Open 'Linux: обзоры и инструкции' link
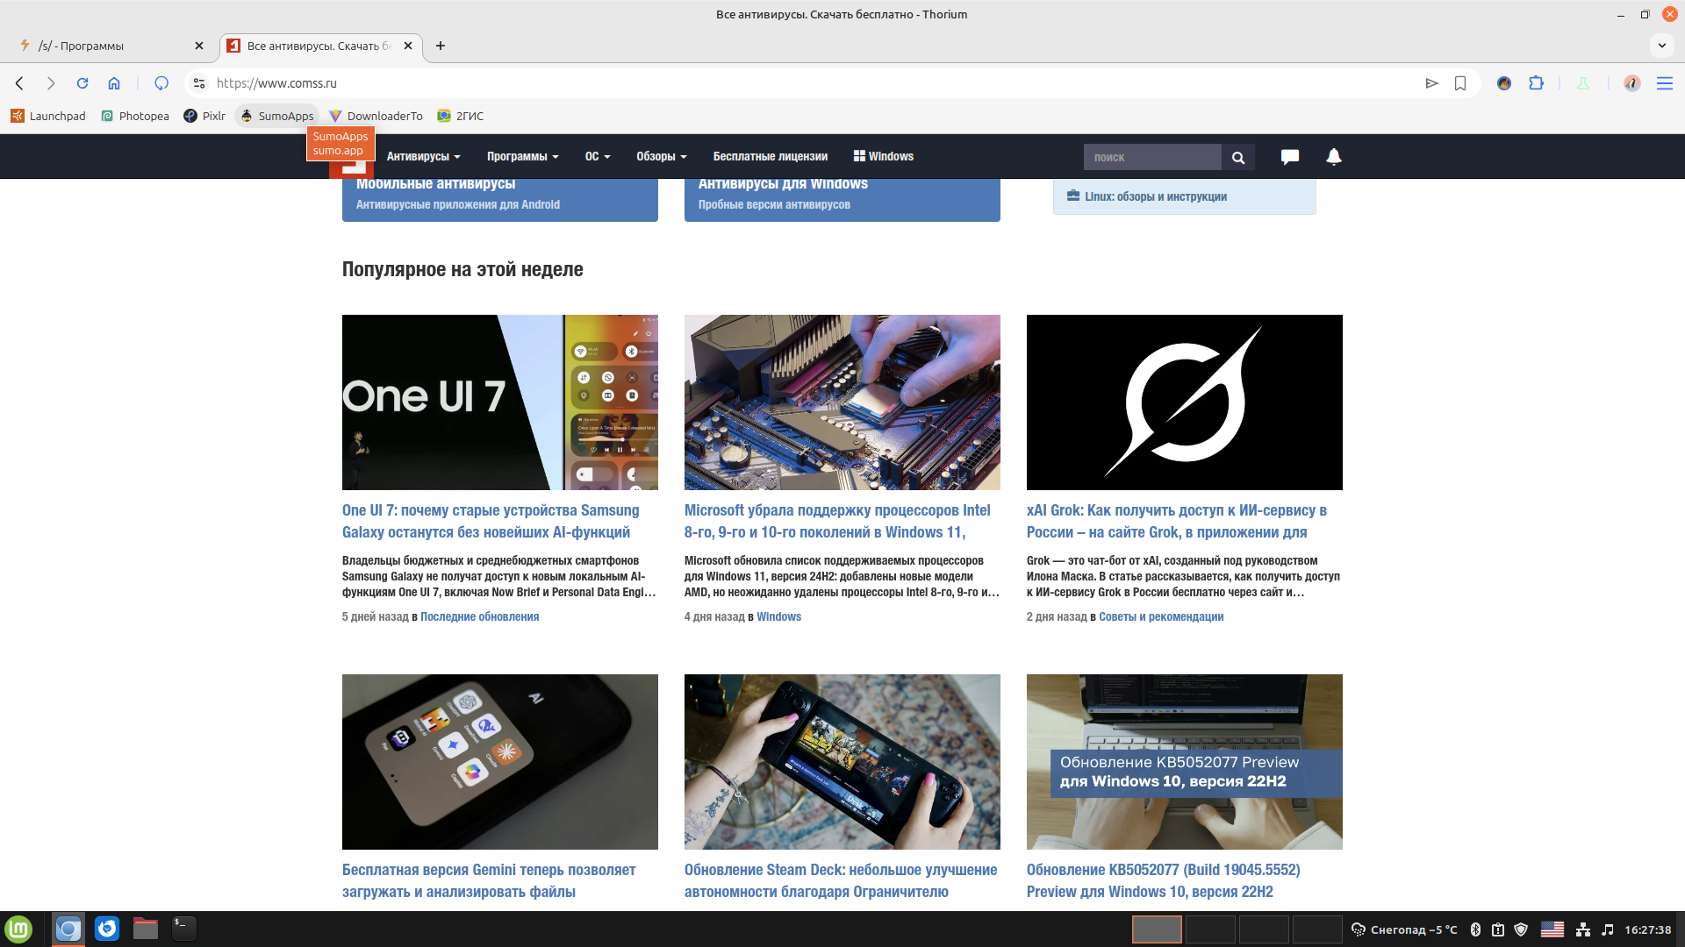 pyautogui.click(x=1155, y=196)
